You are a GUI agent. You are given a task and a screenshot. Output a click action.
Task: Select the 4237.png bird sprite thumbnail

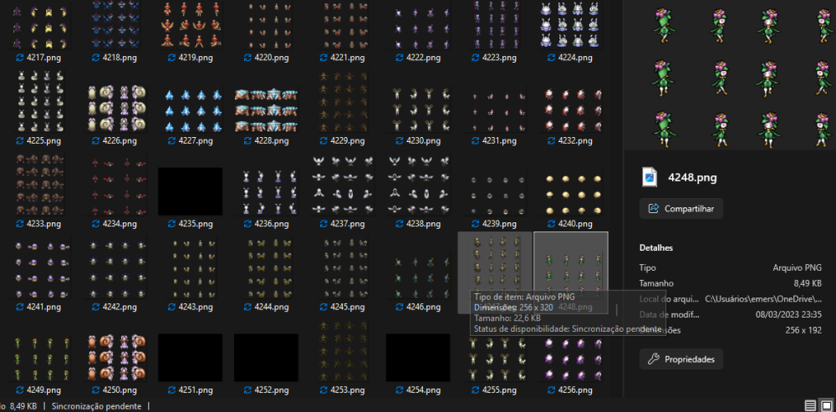343,185
